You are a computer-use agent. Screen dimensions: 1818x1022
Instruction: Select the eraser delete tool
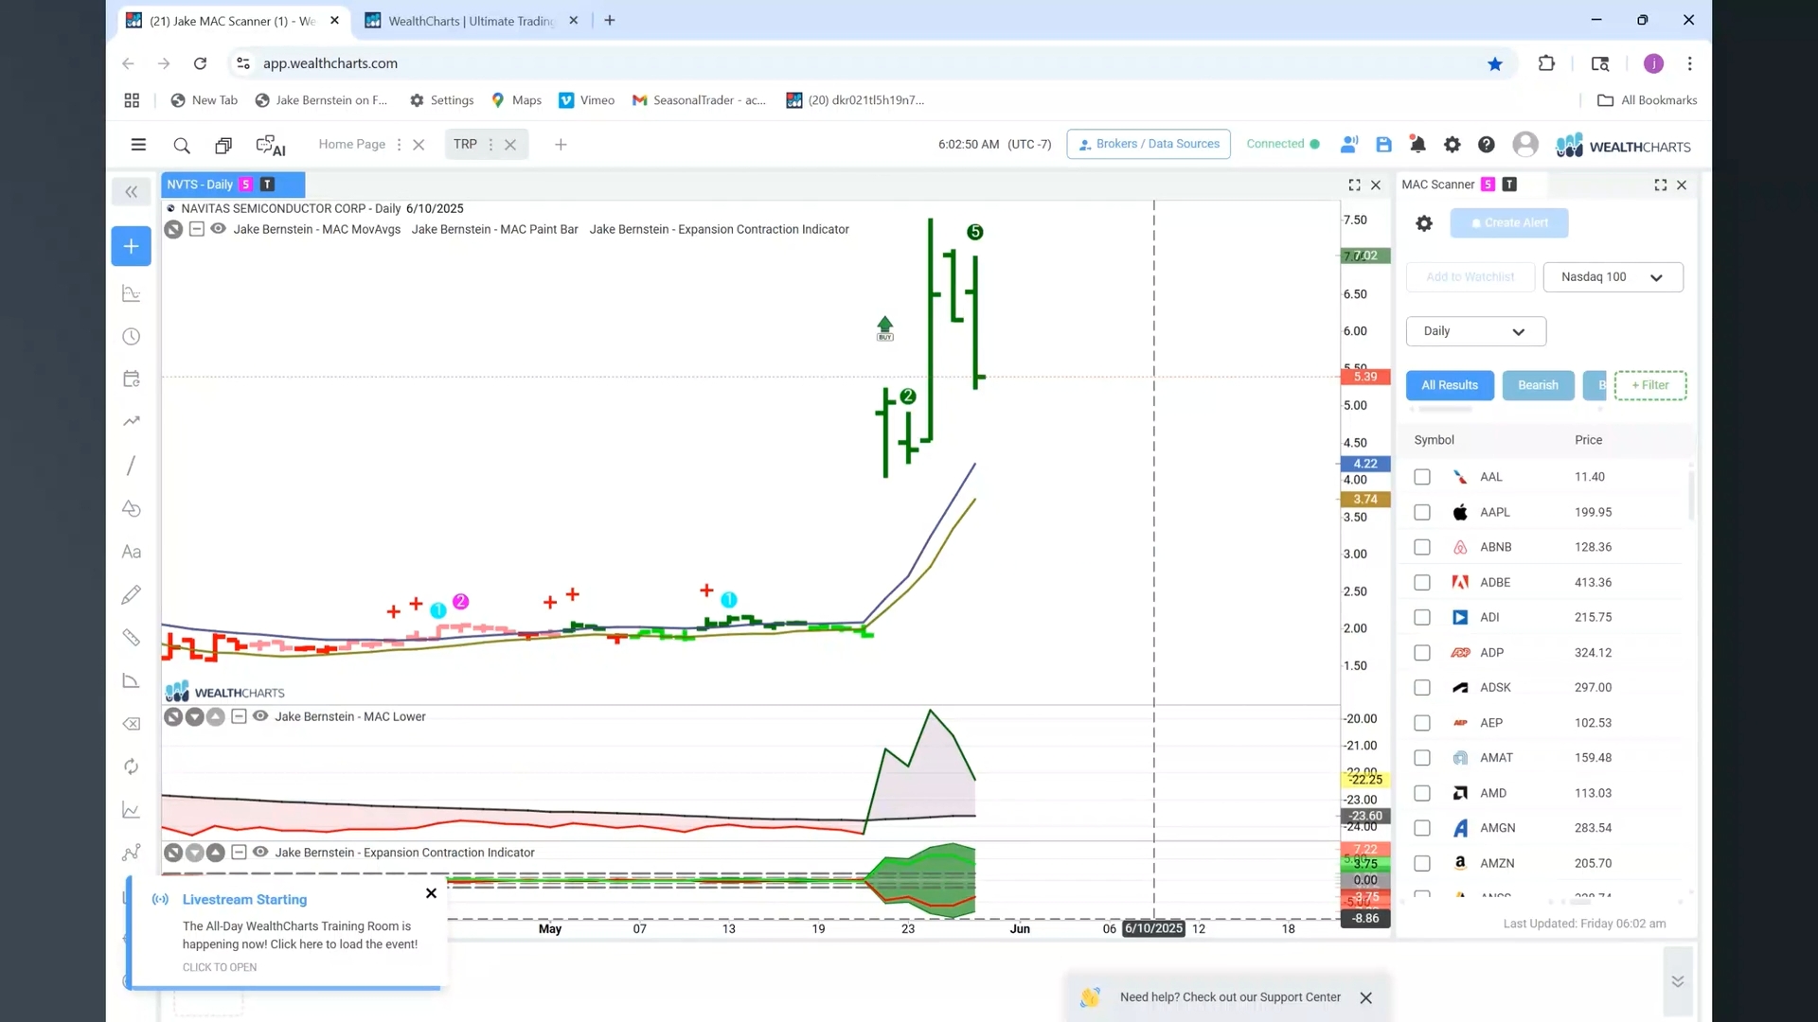tap(132, 724)
